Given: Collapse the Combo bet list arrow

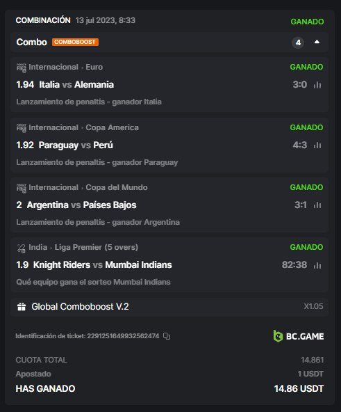Looking at the screenshot, I should 317,42.
